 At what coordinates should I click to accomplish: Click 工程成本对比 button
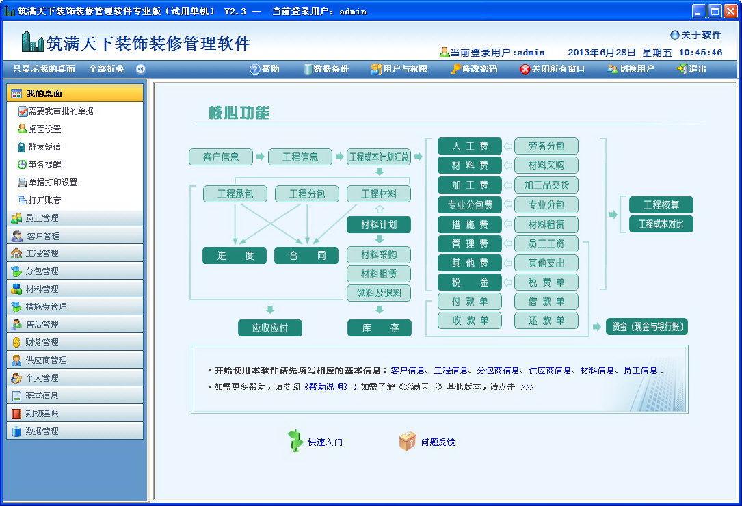coord(661,224)
